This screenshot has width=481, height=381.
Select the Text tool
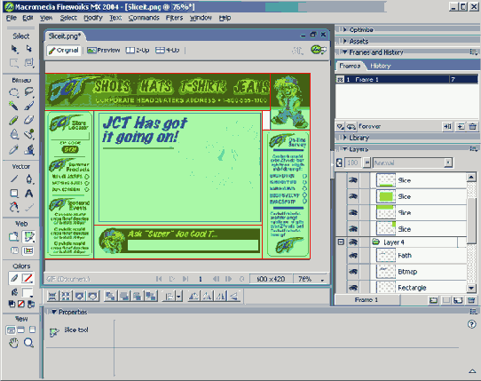[x=28, y=194]
